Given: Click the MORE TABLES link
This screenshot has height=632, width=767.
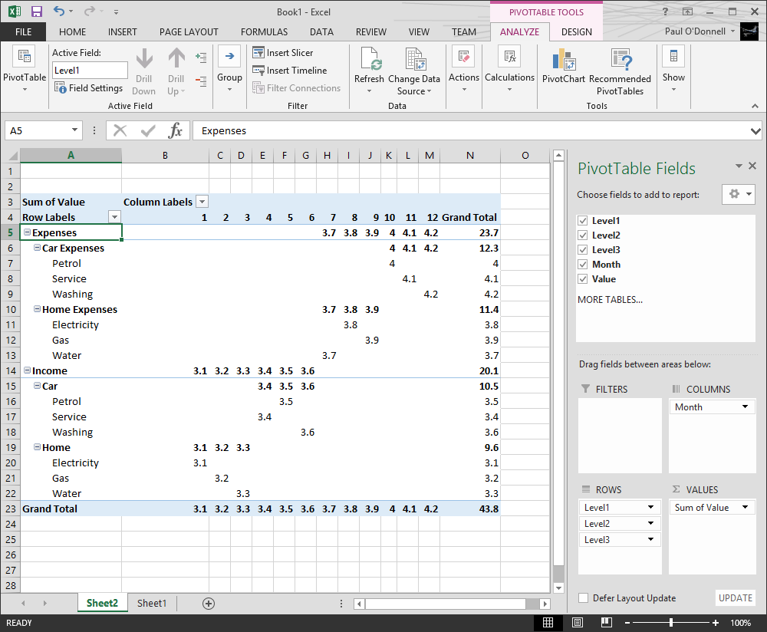Looking at the screenshot, I should click(610, 299).
